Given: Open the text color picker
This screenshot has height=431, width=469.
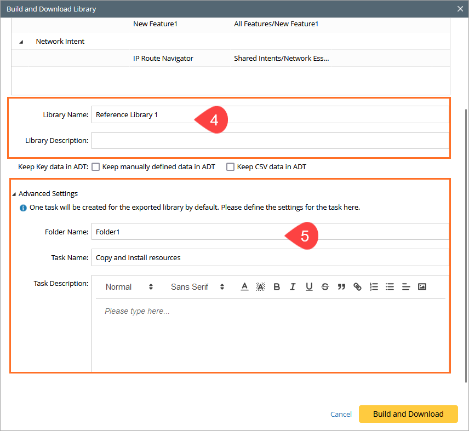Looking at the screenshot, I should [x=244, y=287].
